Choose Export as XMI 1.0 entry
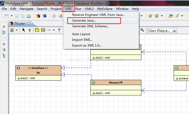 pyautogui.click(x=101, y=46)
